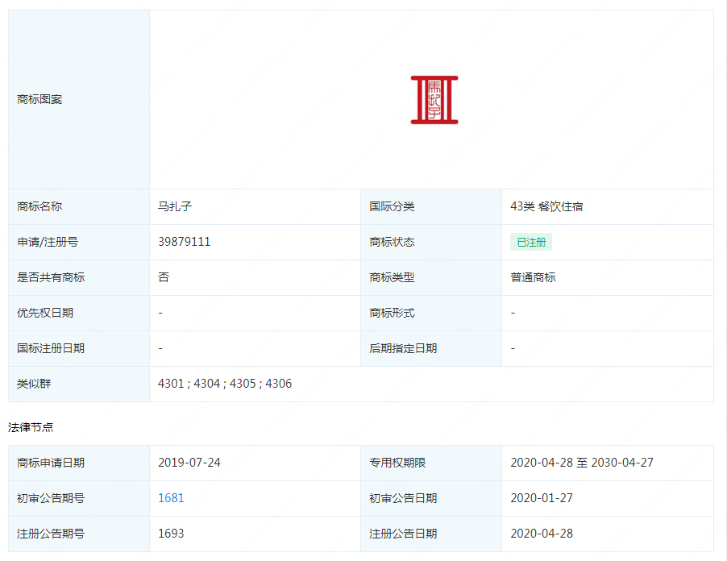This screenshot has width=727, height=561.
Task: Click registration announcement issue number 1693
Action: [171, 534]
